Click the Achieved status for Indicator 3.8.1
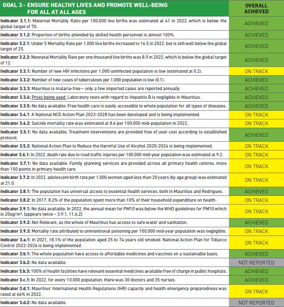 pyautogui.click(x=256, y=192)
